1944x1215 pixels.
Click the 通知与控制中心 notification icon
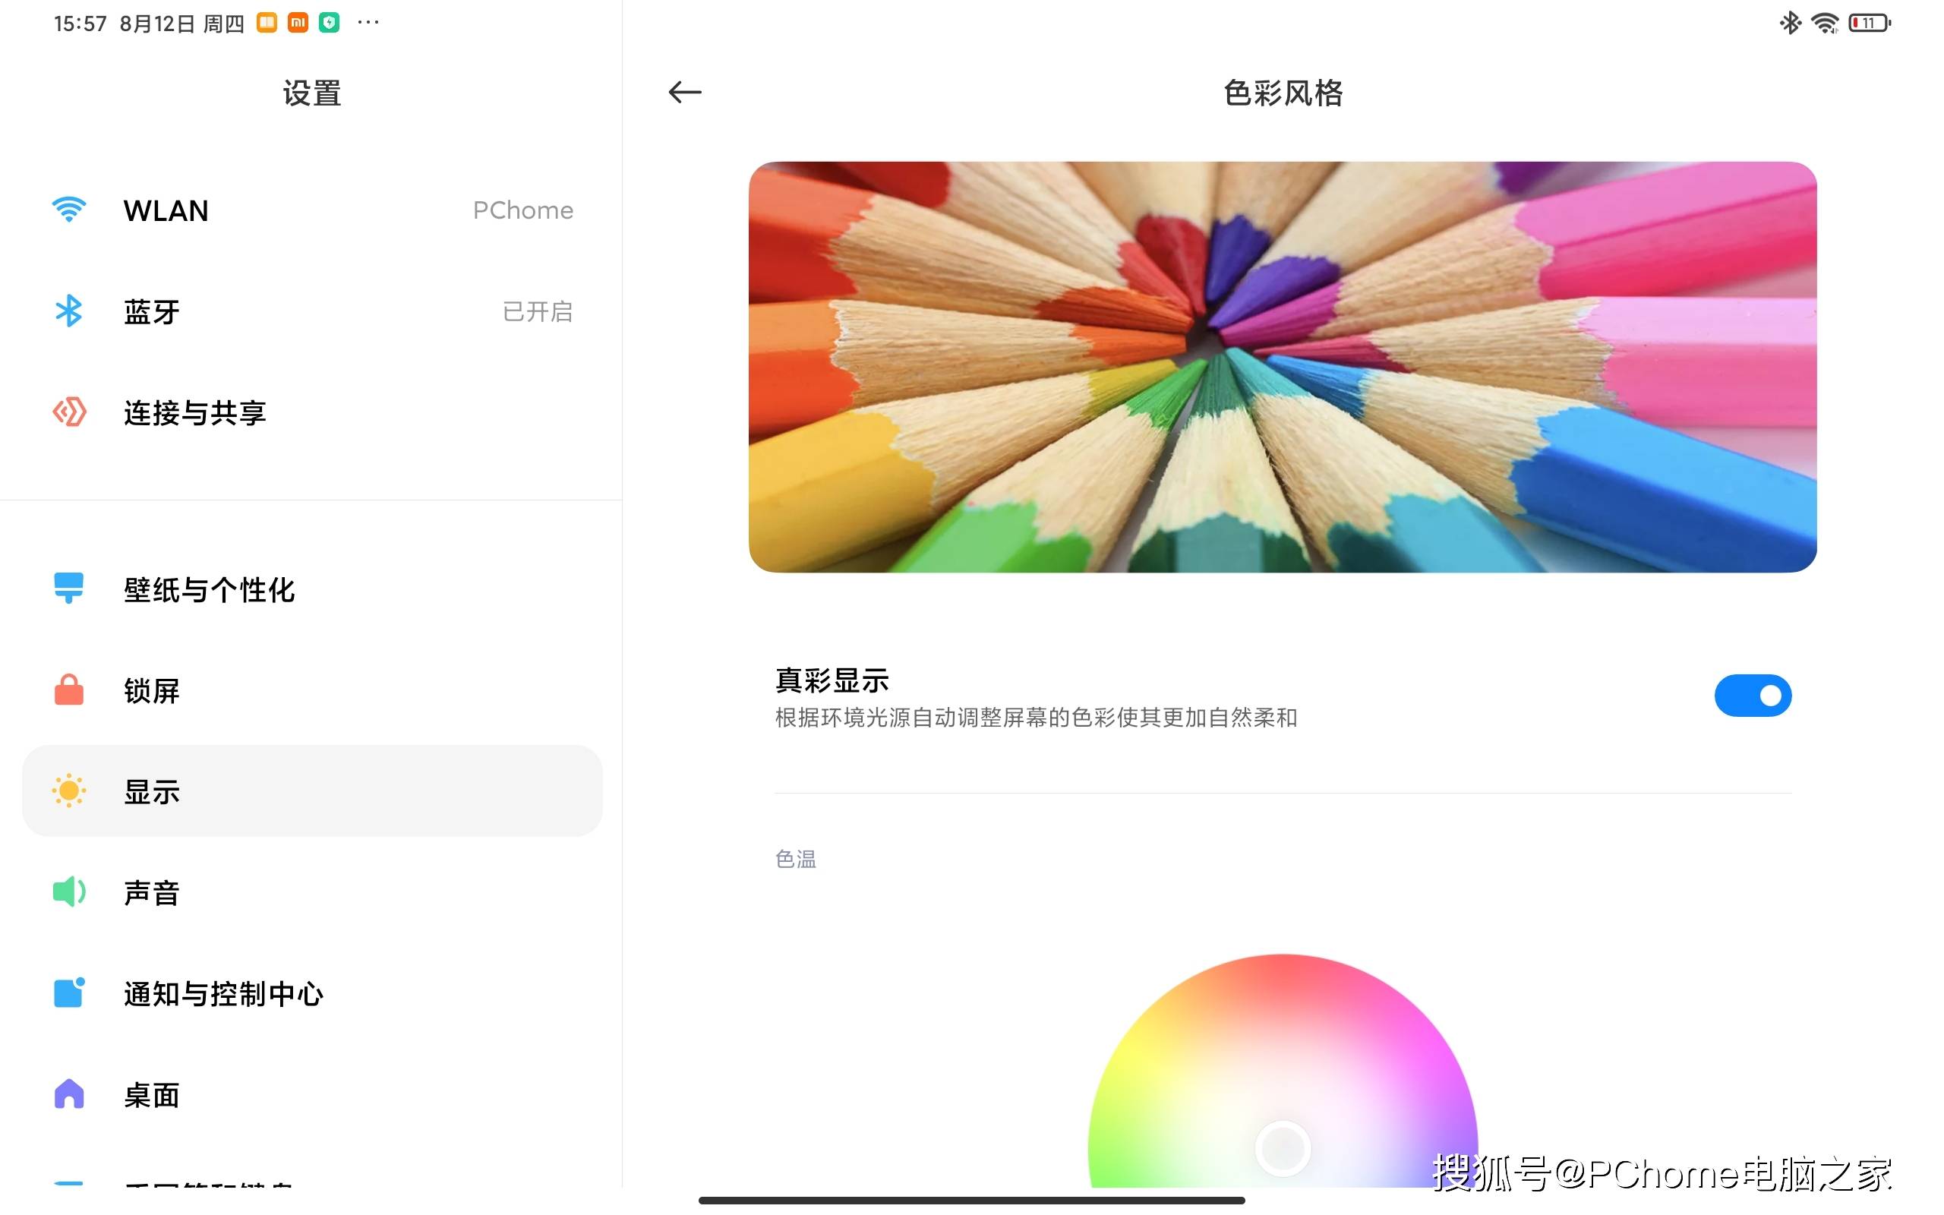69,993
